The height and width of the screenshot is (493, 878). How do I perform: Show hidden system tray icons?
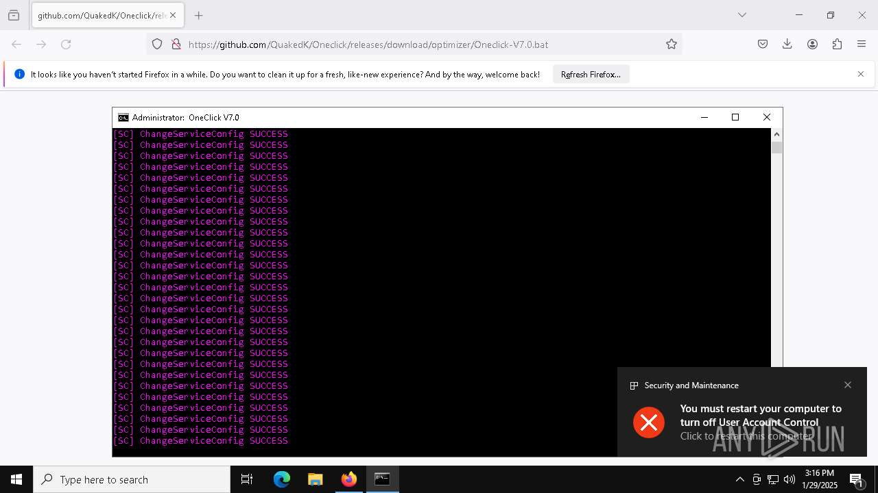739,479
